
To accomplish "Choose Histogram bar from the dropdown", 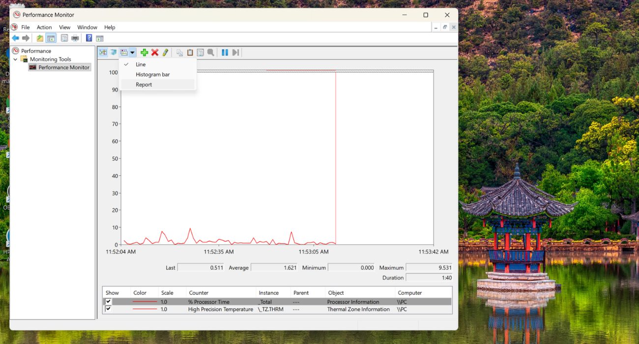I will (x=158, y=74).
